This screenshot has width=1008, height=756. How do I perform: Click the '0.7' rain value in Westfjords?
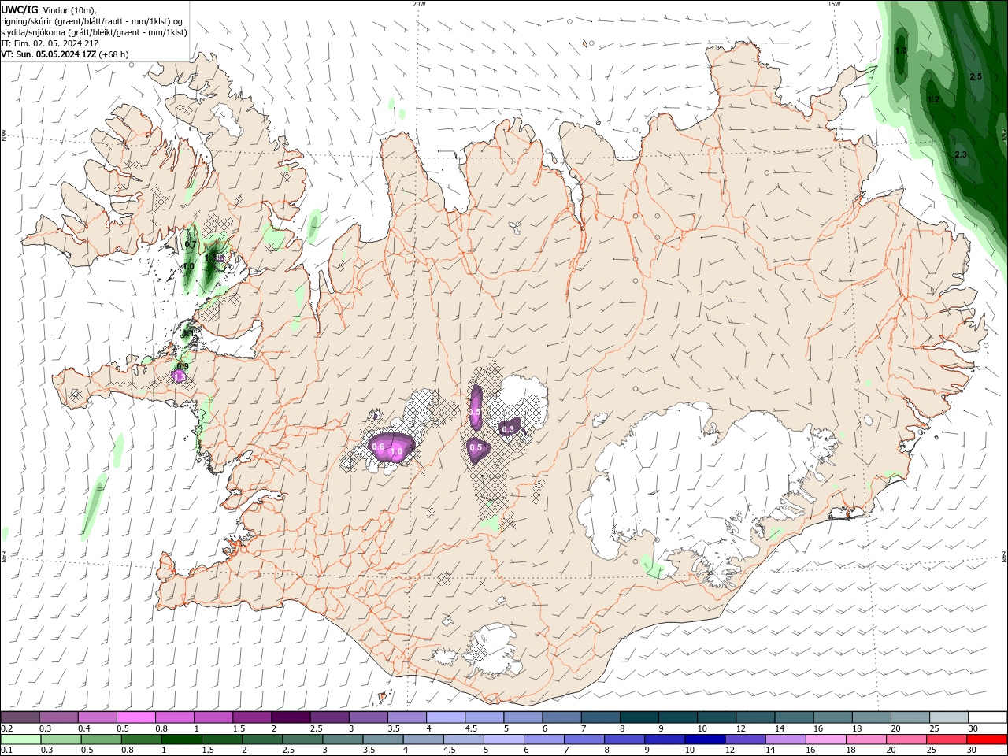[190, 245]
